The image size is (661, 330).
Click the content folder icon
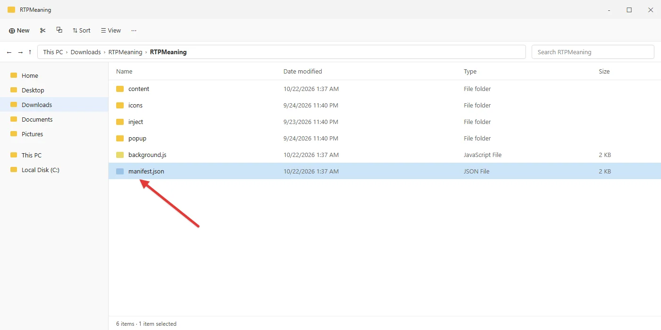(x=120, y=89)
